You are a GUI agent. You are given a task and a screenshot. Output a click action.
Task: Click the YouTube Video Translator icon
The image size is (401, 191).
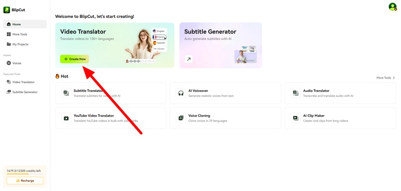click(66, 118)
